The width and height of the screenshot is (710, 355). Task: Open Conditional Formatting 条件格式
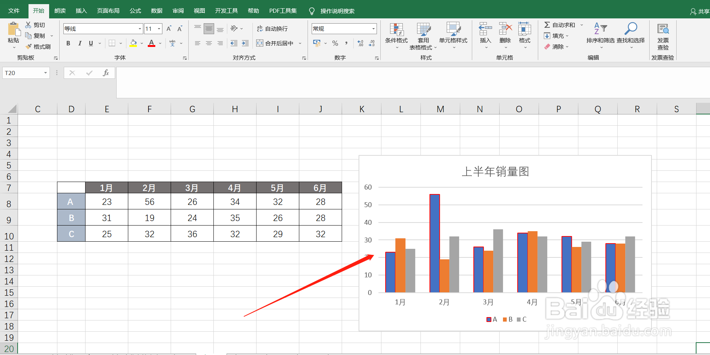396,36
